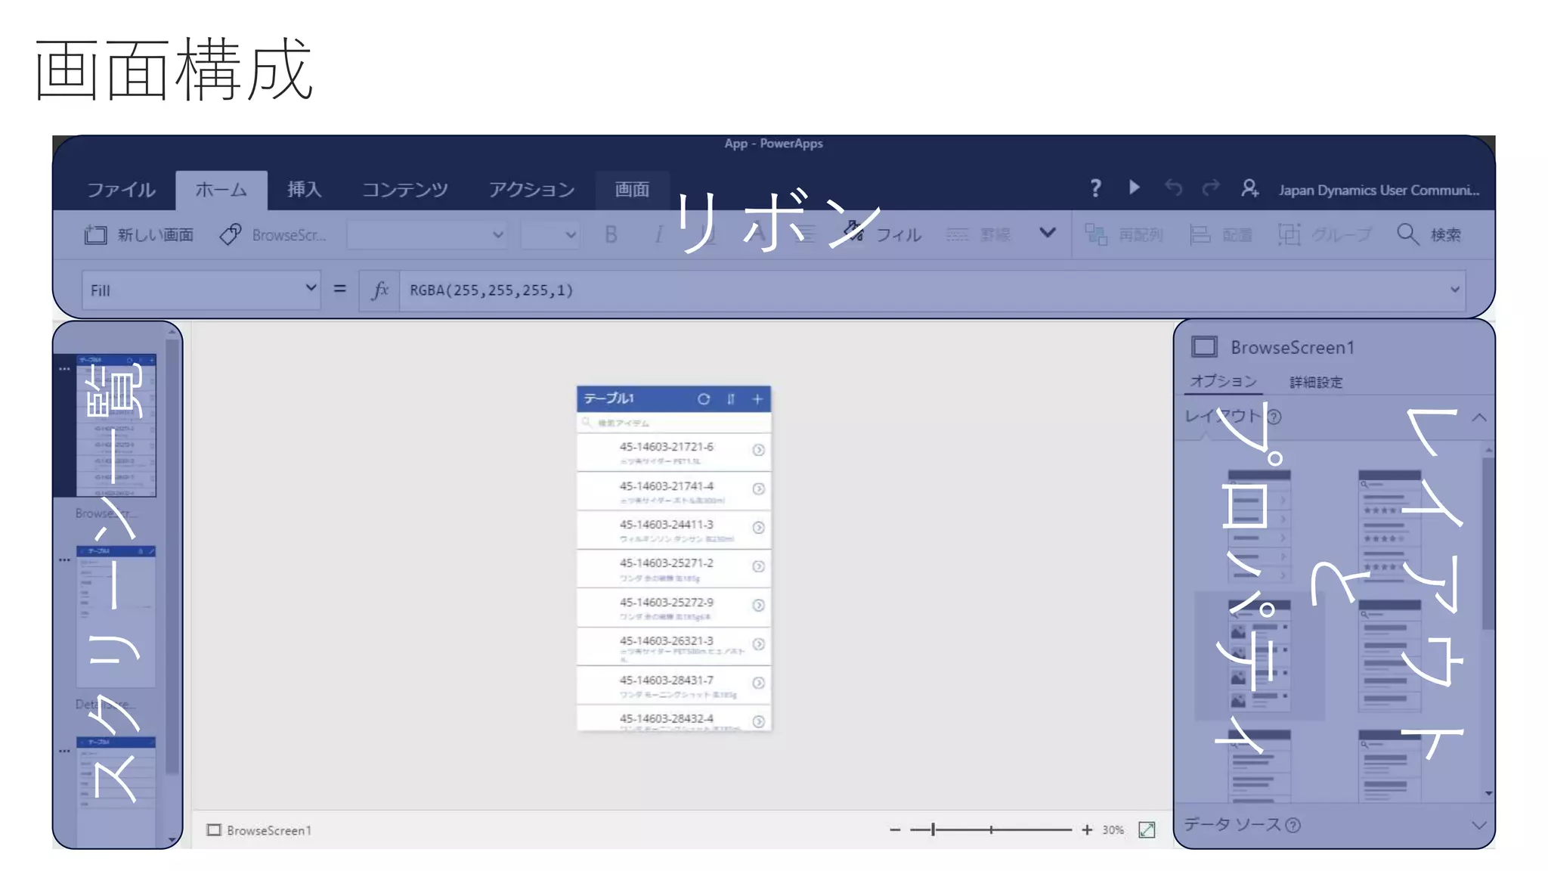The height and width of the screenshot is (871, 1548).
Task: Open the ファイル tab
Action: click(x=121, y=189)
